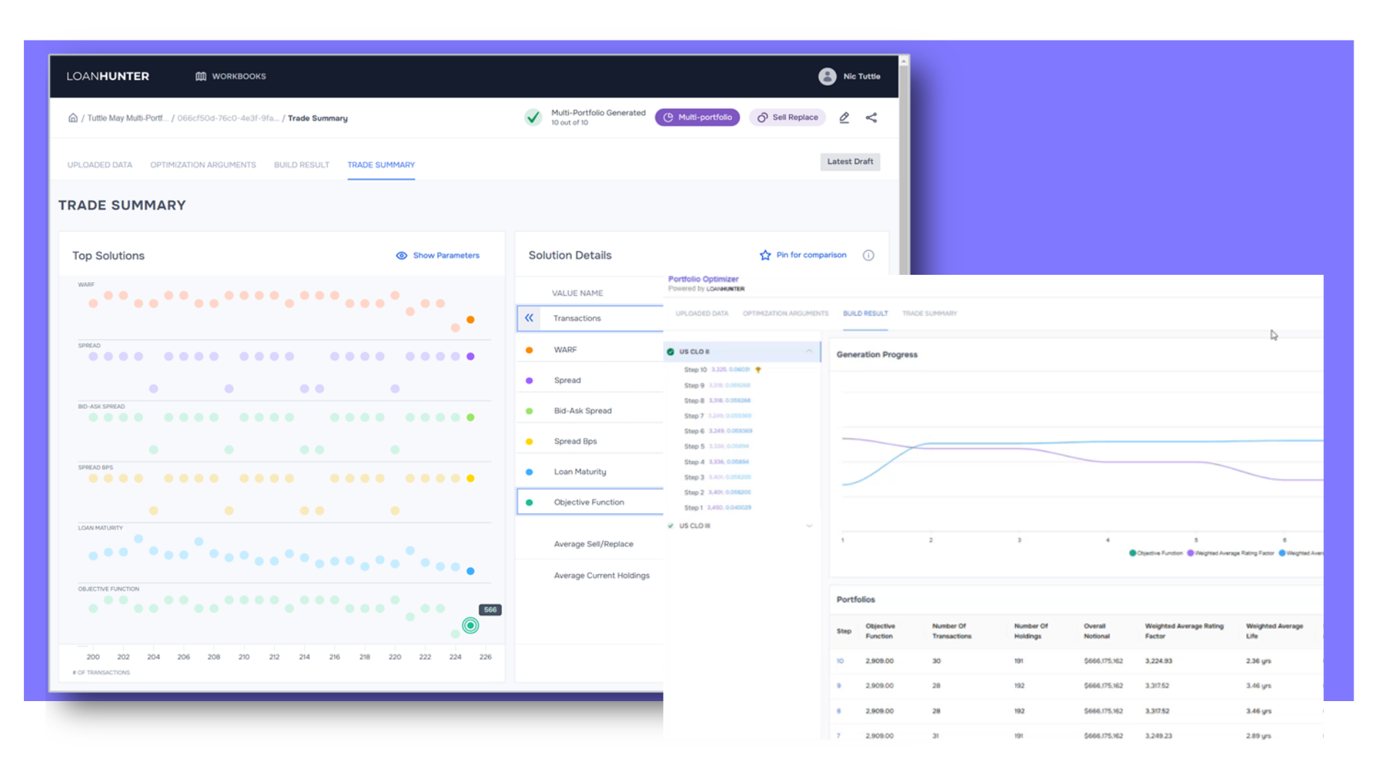Toggle Show Parameters eye
The height and width of the screenshot is (779, 1386).
coord(401,255)
